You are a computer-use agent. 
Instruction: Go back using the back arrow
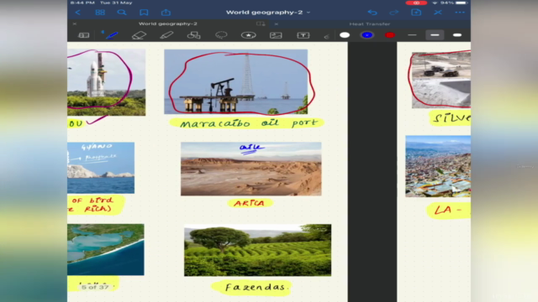click(78, 13)
